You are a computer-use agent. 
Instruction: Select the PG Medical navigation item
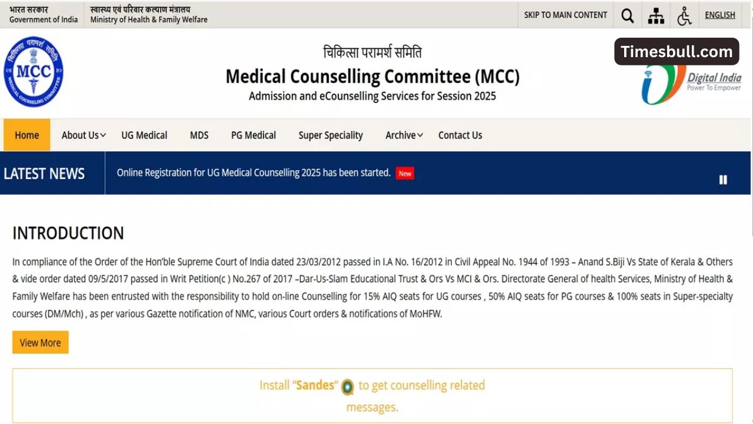253,135
